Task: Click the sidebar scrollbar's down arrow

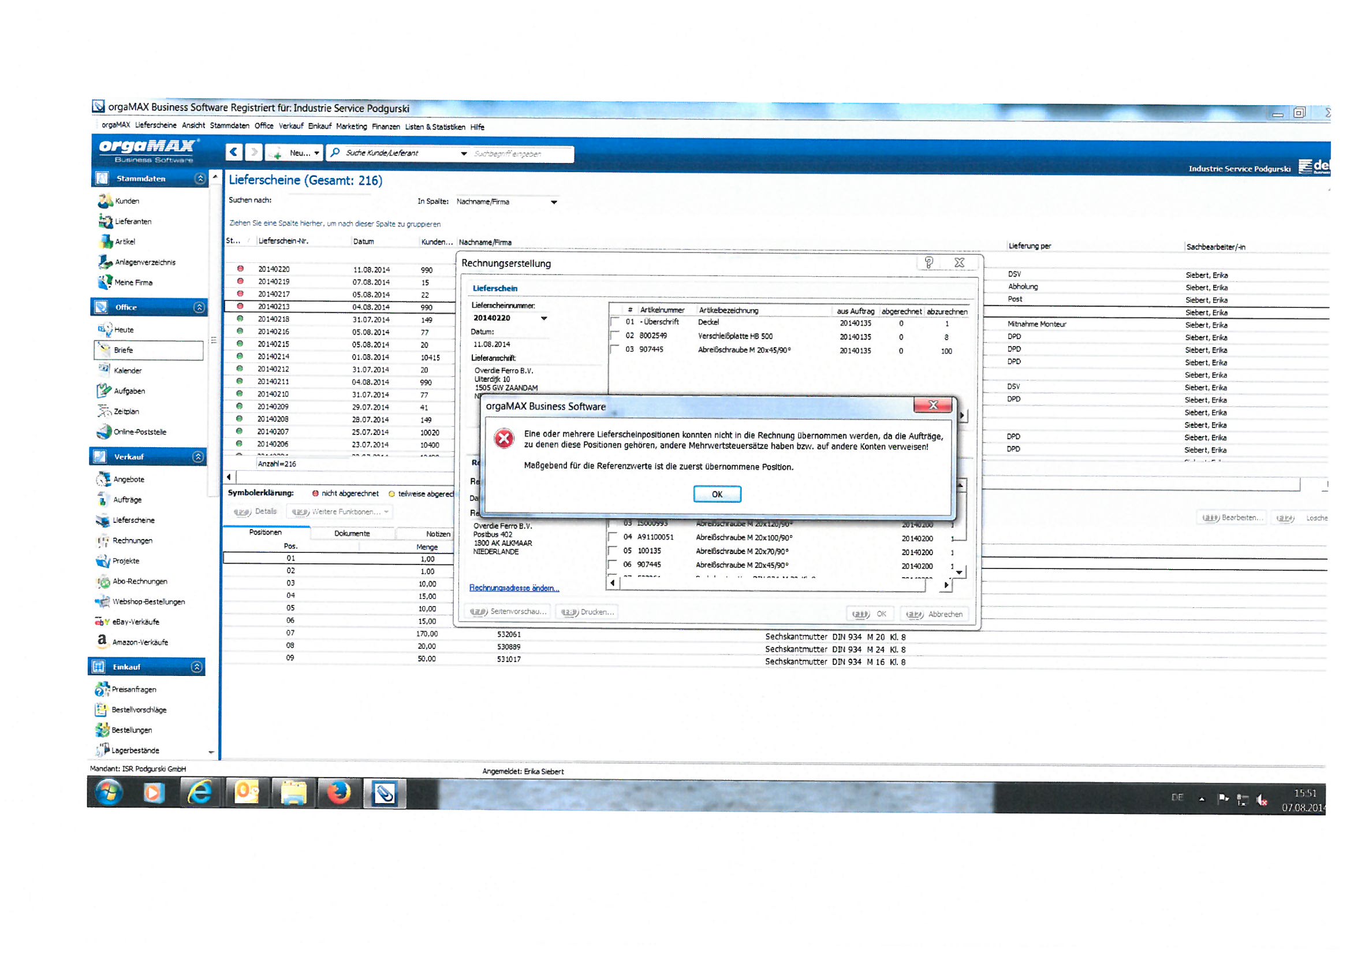Action: pyautogui.click(x=212, y=753)
